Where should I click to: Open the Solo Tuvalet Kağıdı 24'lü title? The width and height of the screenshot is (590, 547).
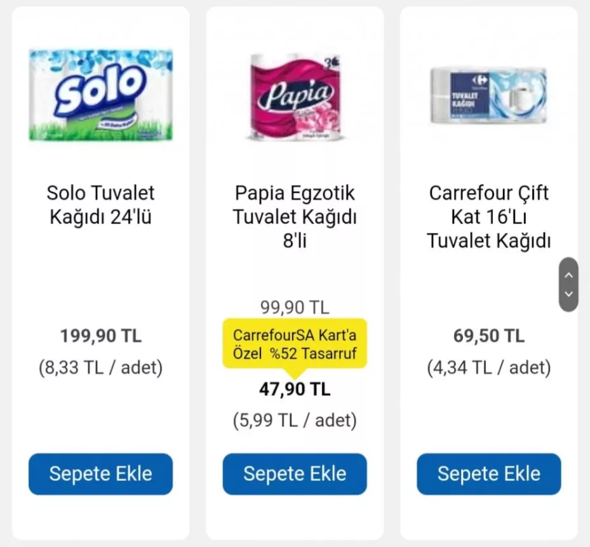tap(100, 205)
